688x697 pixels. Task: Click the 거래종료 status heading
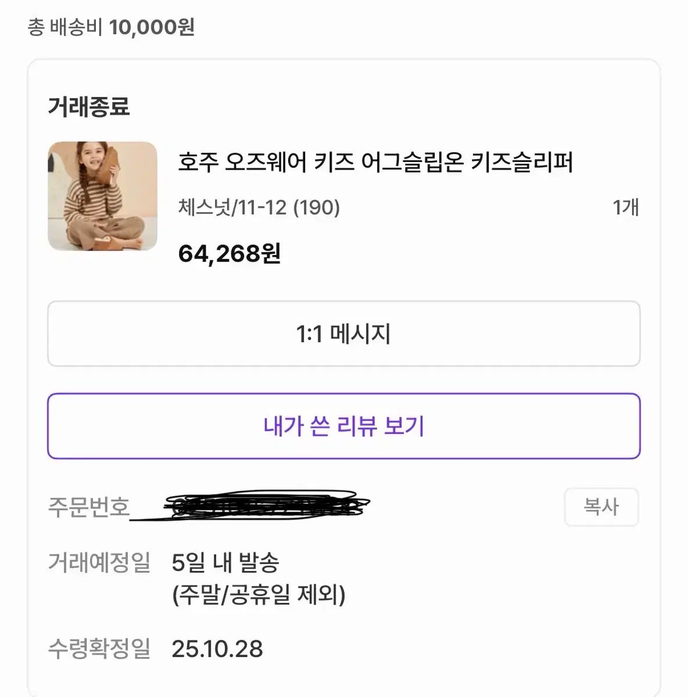point(88,107)
